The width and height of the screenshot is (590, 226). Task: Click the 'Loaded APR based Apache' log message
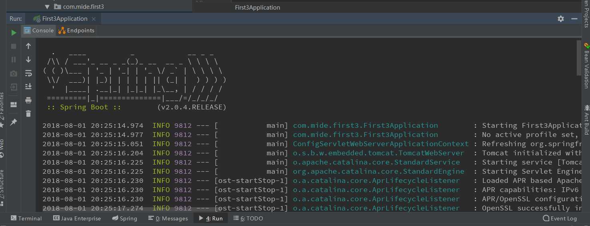click(532, 180)
